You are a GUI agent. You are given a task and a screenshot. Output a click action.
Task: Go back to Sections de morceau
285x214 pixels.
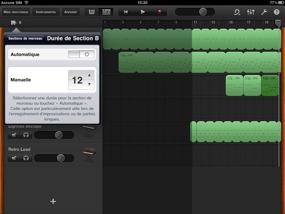tap(25, 39)
